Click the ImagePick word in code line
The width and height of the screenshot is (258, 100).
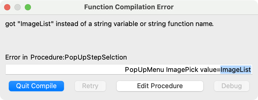coord(182,70)
